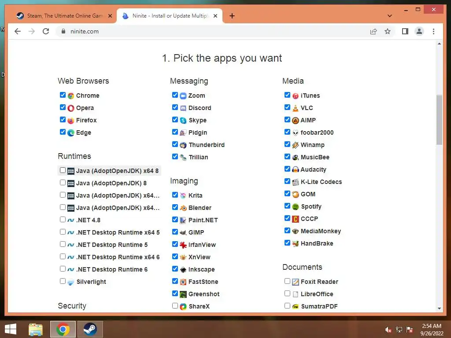Viewport: 451px width, 338px height.
Task: Click the Inkscape app icon
Action: coord(183,270)
